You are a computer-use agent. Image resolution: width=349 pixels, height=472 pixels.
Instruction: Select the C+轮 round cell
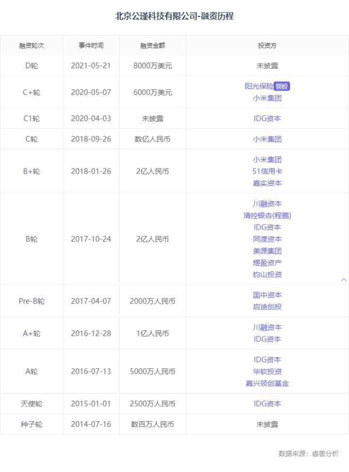[32, 92]
